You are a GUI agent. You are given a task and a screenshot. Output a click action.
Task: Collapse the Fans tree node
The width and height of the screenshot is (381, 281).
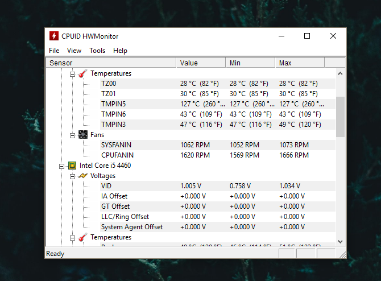[72, 135]
